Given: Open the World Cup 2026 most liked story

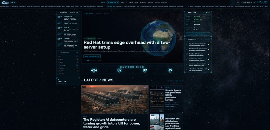Looking at the screenshot, I should click(196, 54).
